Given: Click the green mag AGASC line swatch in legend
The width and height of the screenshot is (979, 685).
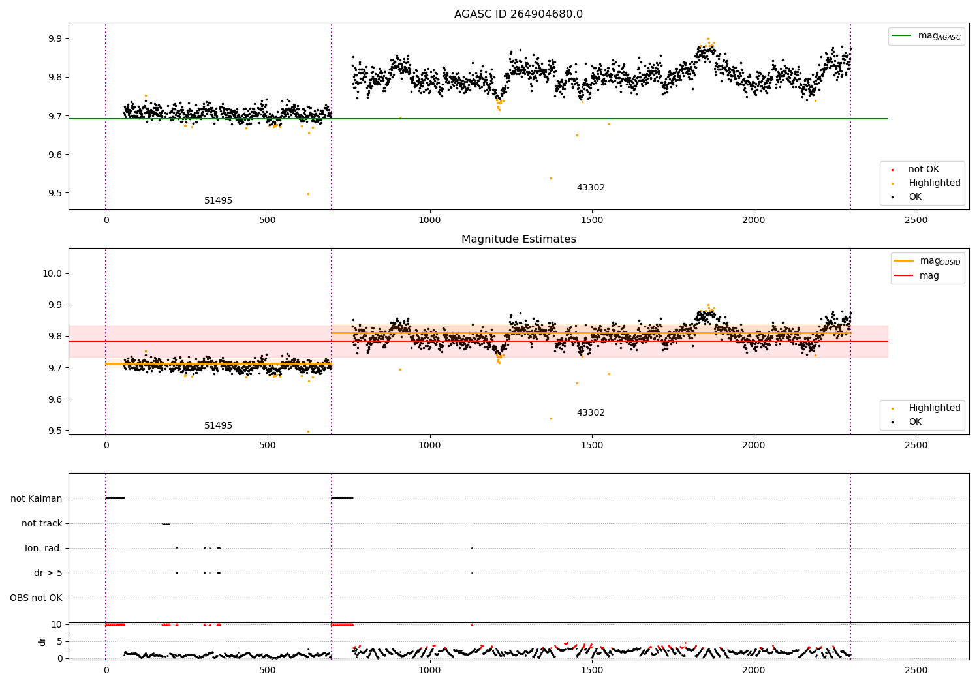Looking at the screenshot, I should pos(901,36).
